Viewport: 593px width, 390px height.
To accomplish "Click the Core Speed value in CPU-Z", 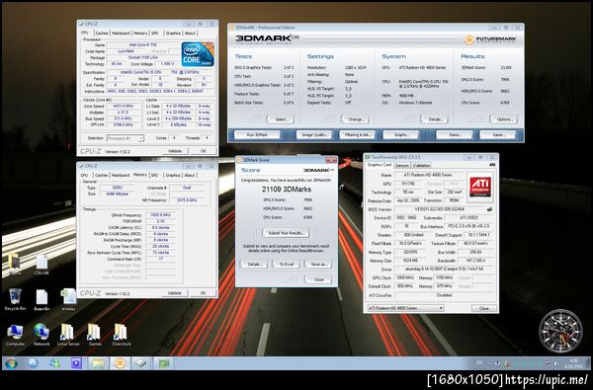I will [x=124, y=107].
